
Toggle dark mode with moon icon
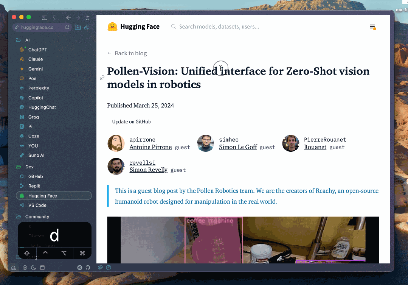click(34, 268)
